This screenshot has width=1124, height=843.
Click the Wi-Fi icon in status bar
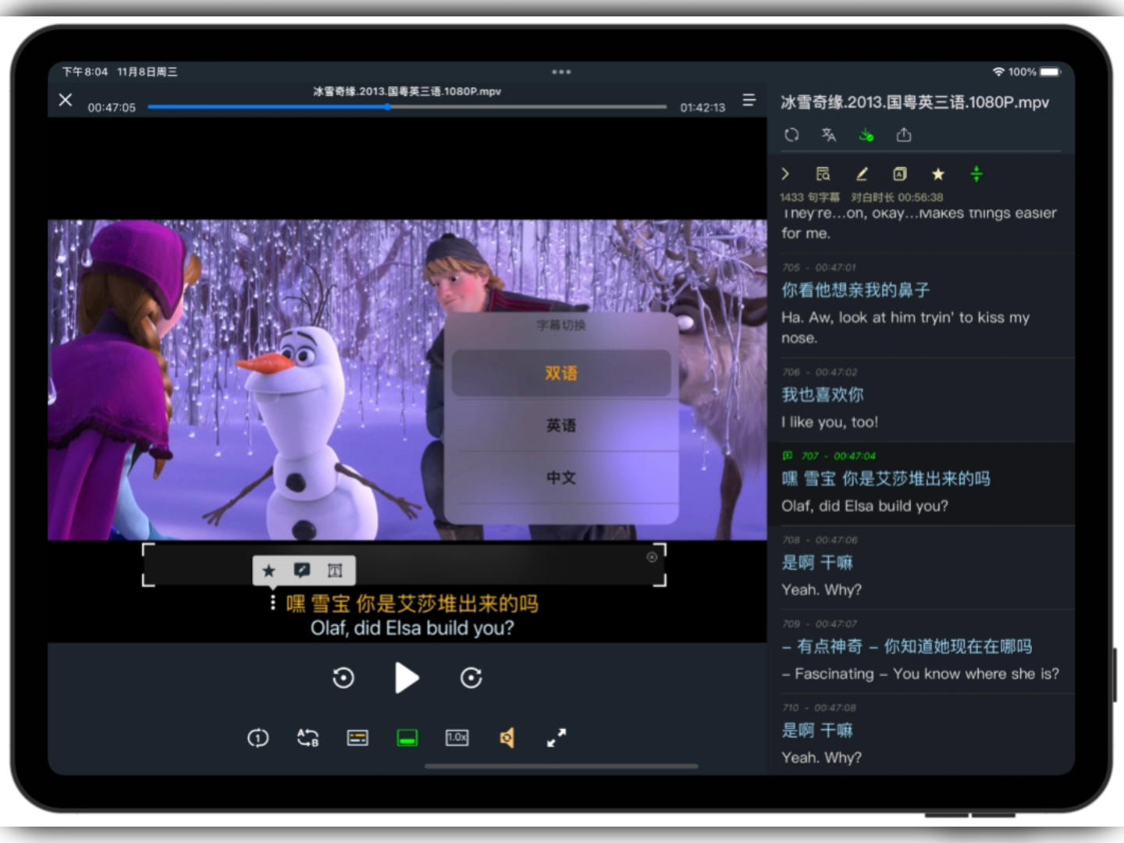(998, 72)
